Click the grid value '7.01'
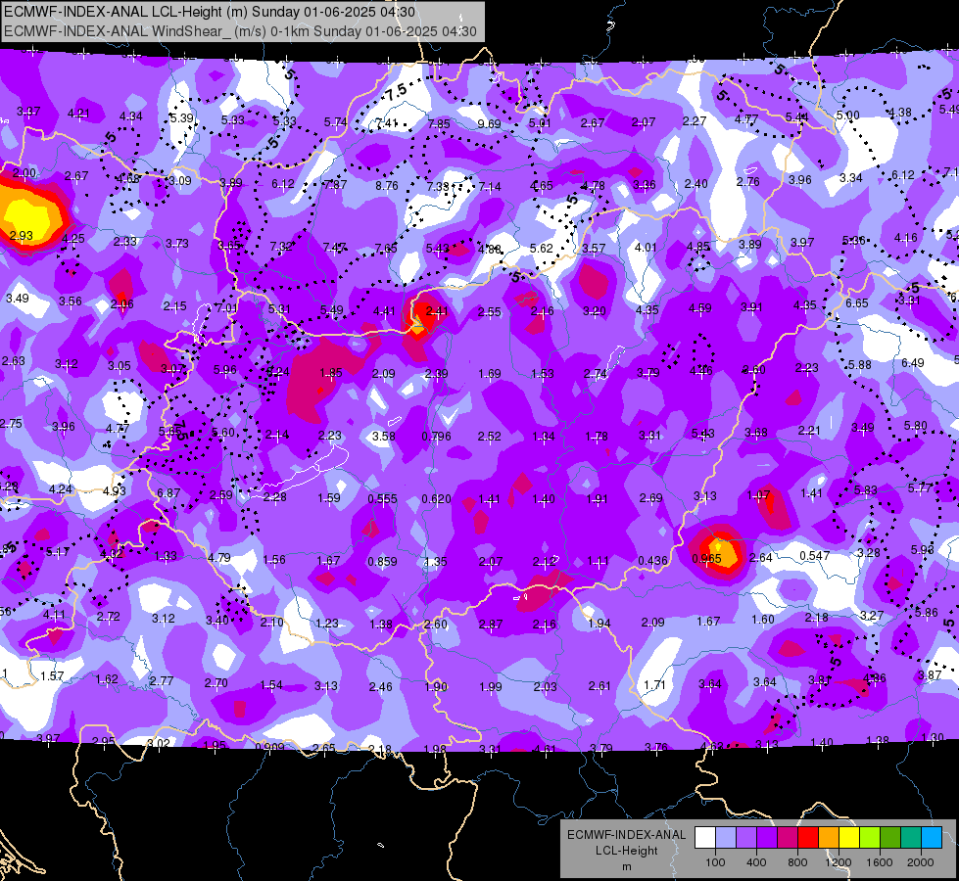This screenshot has width=959, height=881. pyautogui.click(x=227, y=307)
